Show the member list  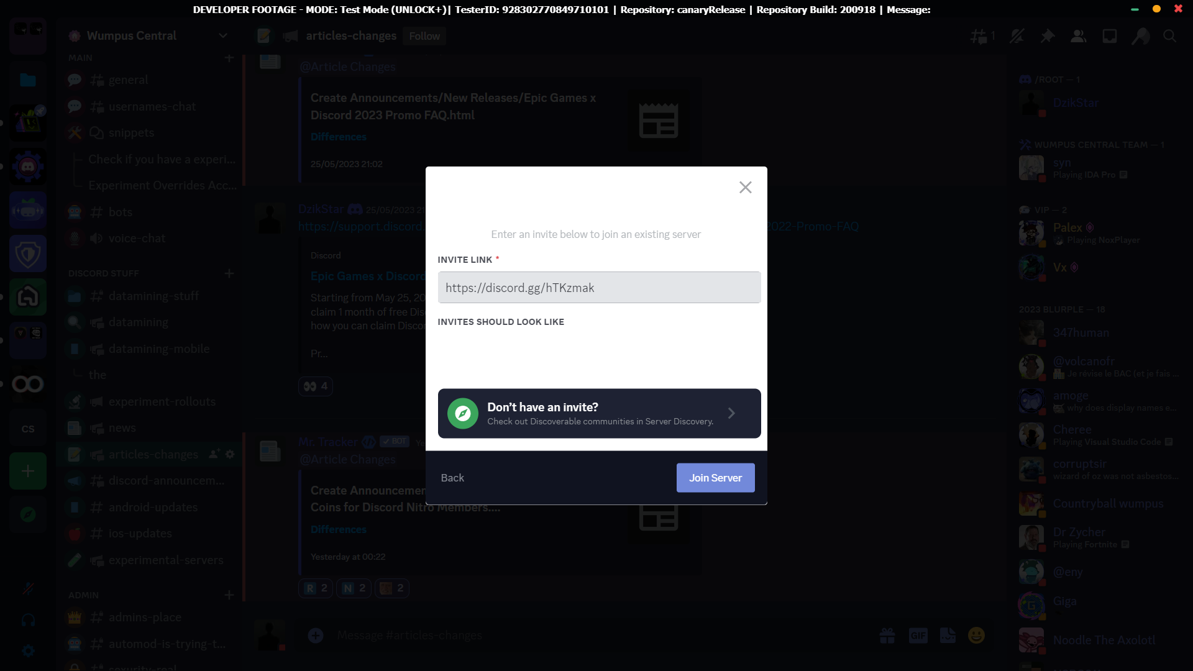pyautogui.click(x=1079, y=36)
